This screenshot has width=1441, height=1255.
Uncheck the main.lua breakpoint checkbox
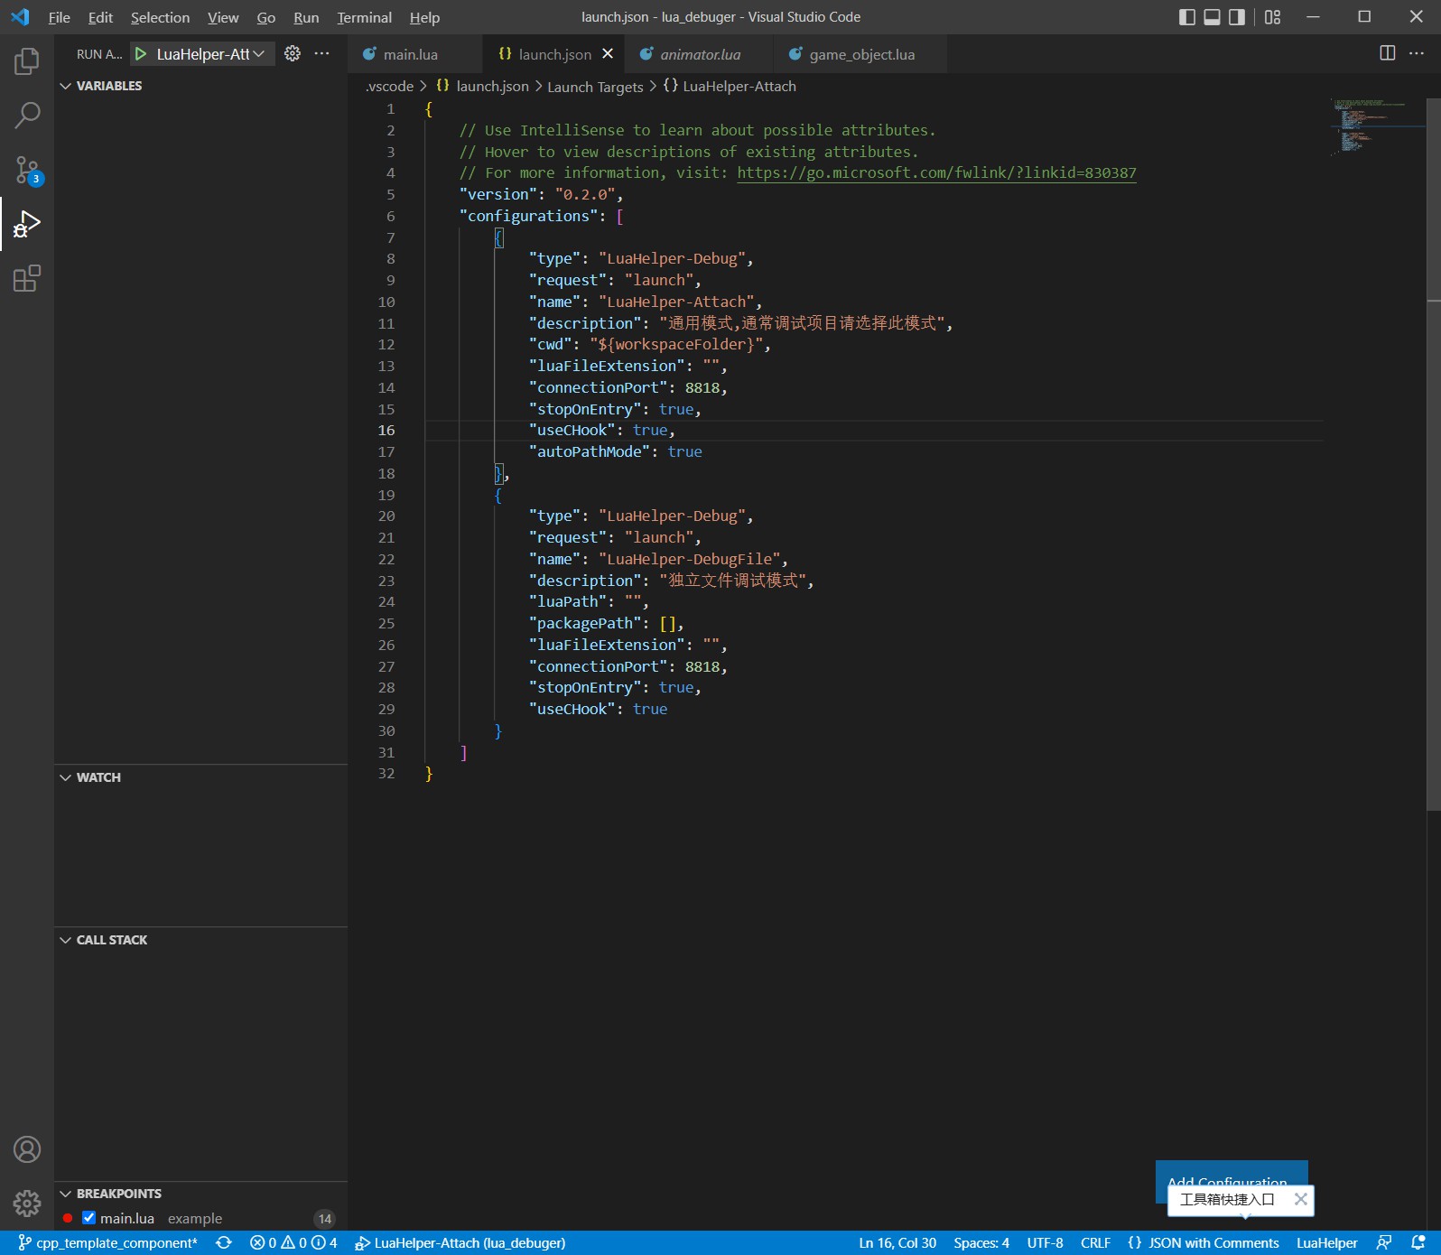[x=88, y=1218]
